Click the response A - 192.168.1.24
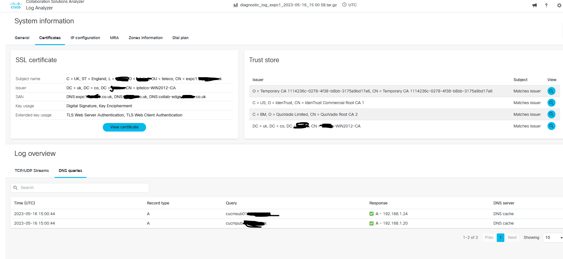This screenshot has width=563, height=259. click(391, 214)
